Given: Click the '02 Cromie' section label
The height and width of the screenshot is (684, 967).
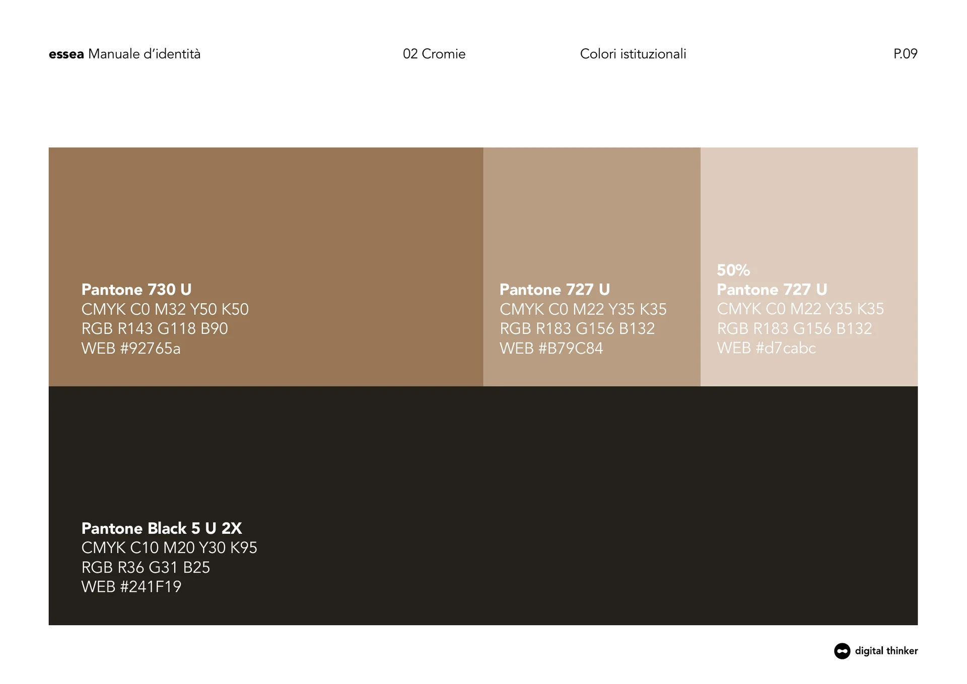Looking at the screenshot, I should click(434, 54).
